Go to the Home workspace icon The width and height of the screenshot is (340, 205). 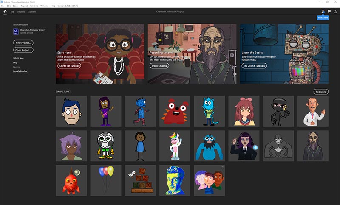[x=5, y=11]
